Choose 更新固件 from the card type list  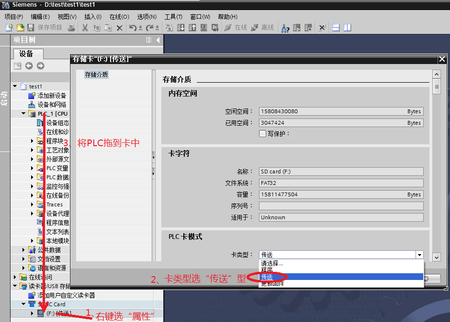[x=341, y=284]
